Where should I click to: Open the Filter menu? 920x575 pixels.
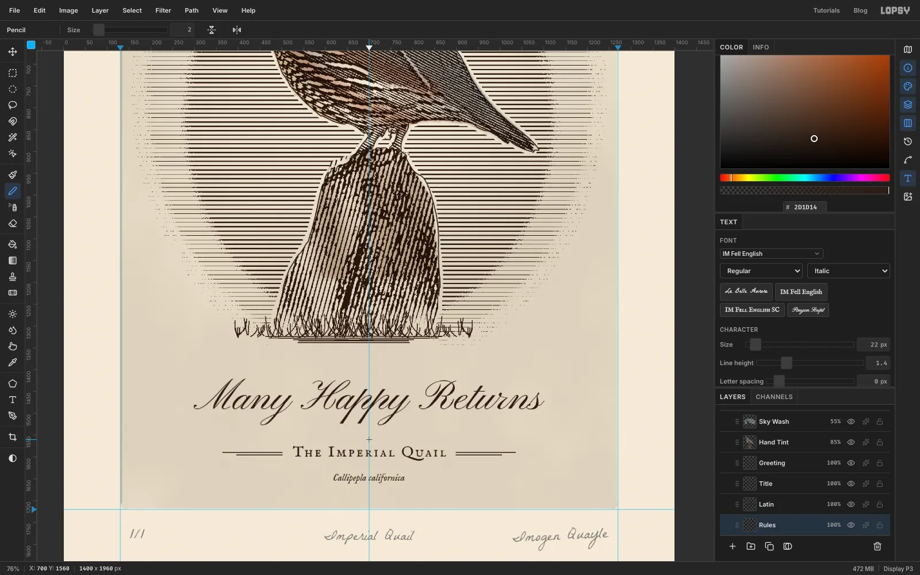(x=163, y=10)
